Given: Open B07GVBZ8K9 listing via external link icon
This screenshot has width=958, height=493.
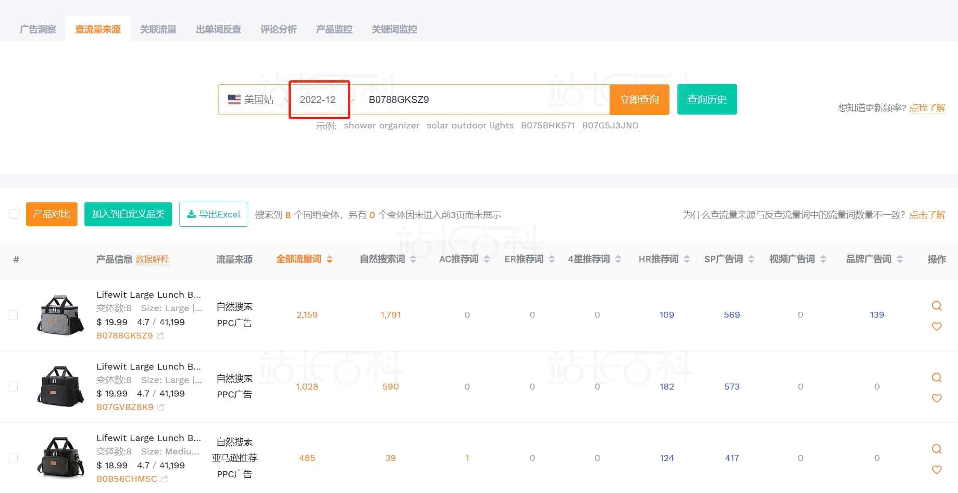Looking at the screenshot, I should tap(161, 407).
